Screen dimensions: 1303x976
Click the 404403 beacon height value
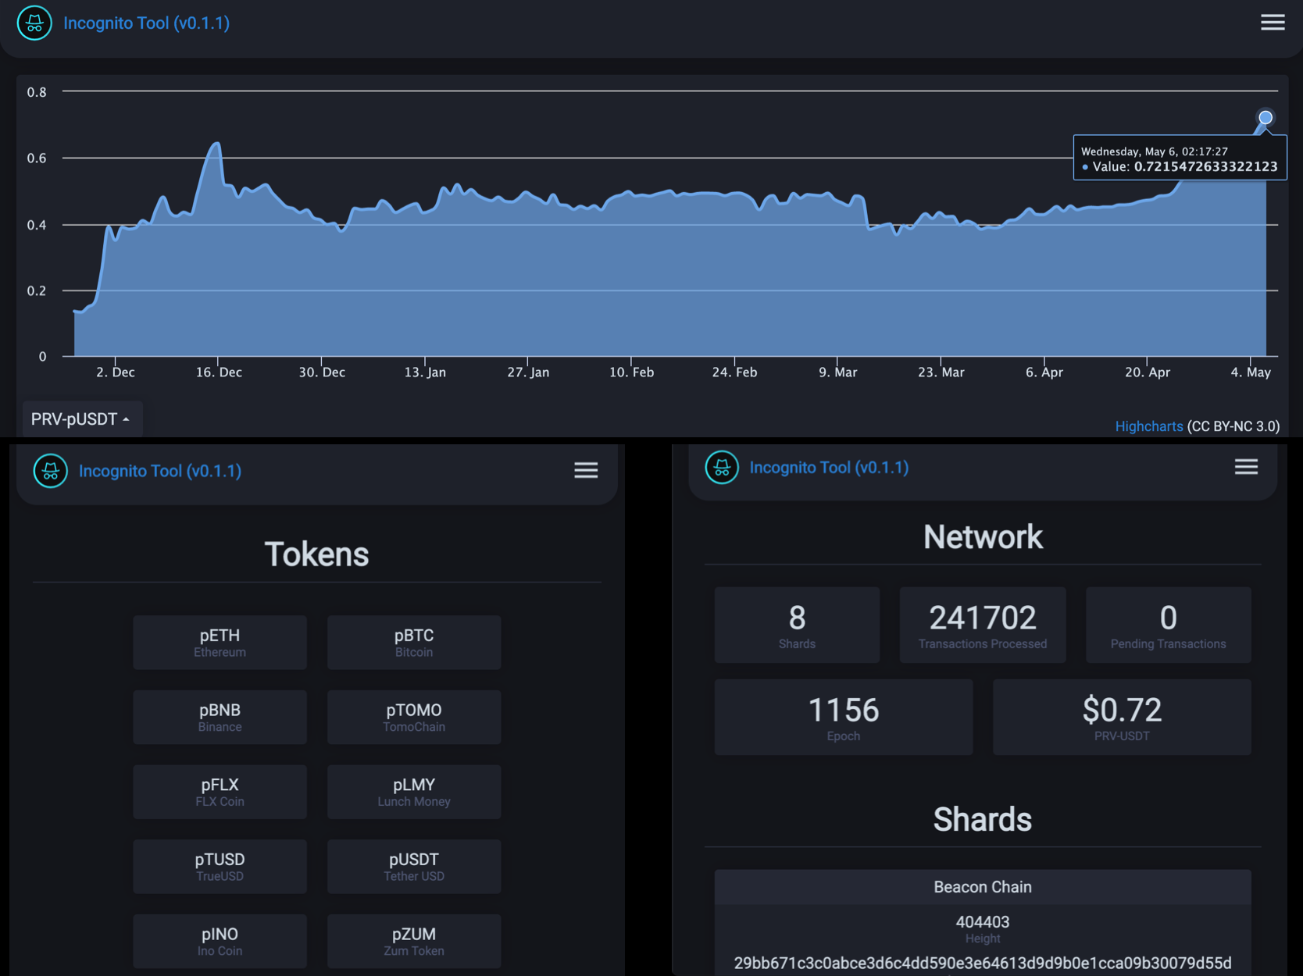983,922
